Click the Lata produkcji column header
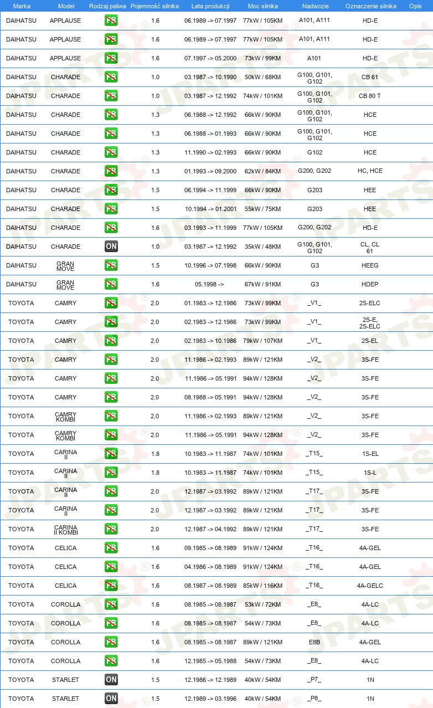The width and height of the screenshot is (433, 708). click(x=210, y=6)
